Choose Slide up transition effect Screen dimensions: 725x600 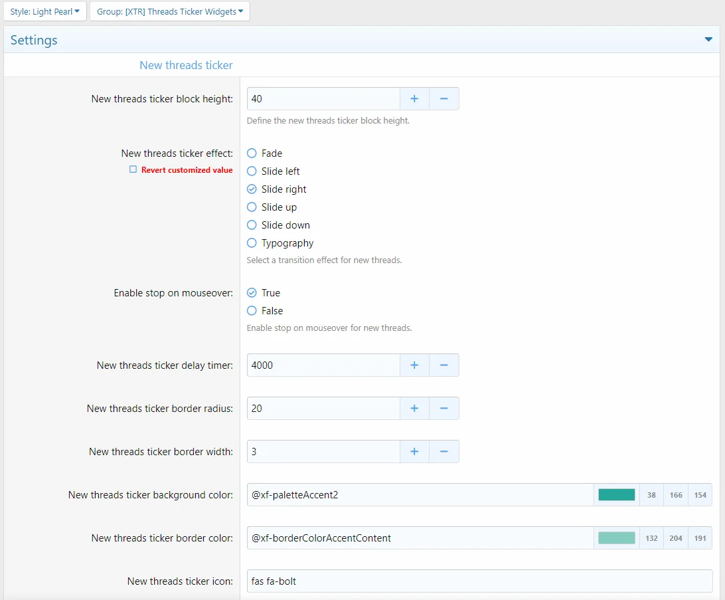point(252,207)
